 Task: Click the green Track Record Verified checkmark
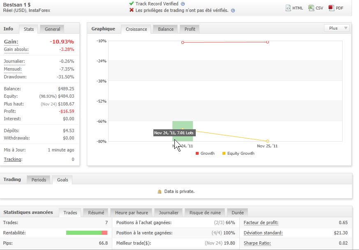coord(132,3)
